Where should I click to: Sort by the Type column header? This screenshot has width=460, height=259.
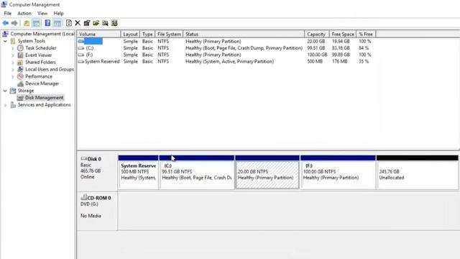click(147, 34)
